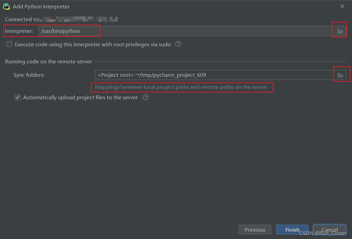The height and width of the screenshot is (239, 352).
Task: Click the 'Sync folders:' label
Action: pyautogui.click(x=29, y=75)
